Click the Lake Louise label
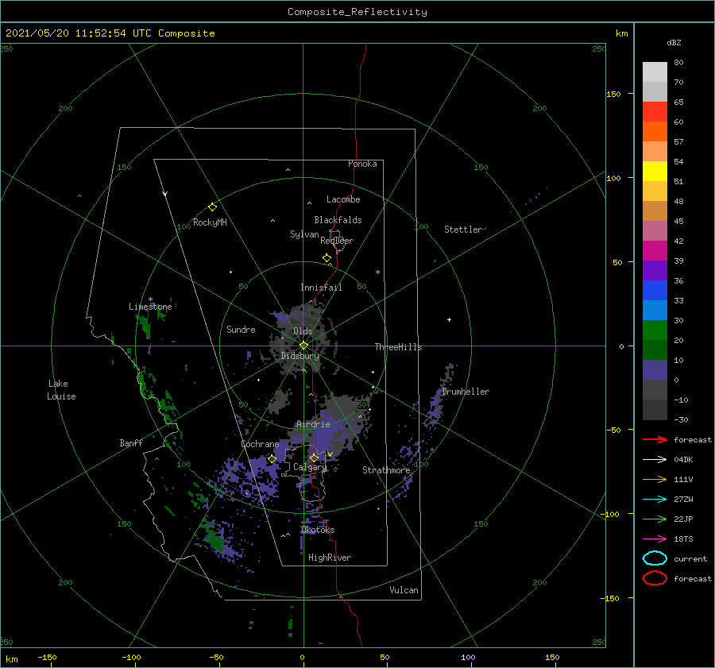Viewport: 715px width, 668px height. [x=61, y=390]
